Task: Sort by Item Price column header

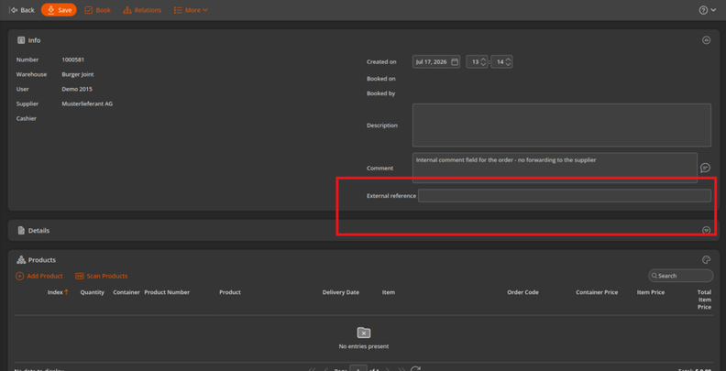Action: pyautogui.click(x=651, y=292)
